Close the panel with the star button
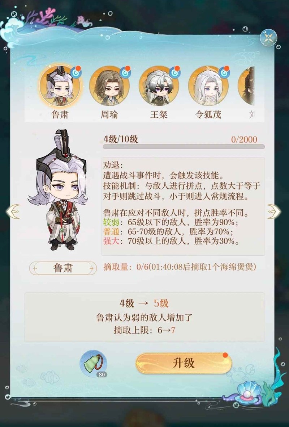 [268, 38]
